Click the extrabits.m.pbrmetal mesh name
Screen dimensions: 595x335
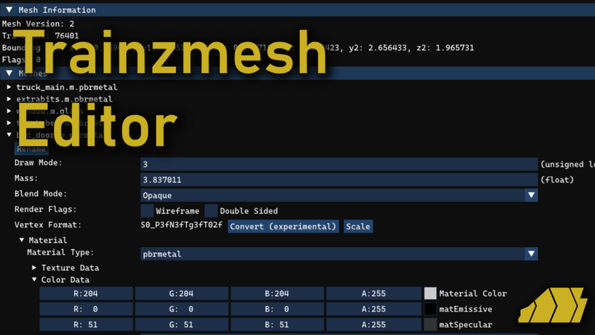pos(64,99)
